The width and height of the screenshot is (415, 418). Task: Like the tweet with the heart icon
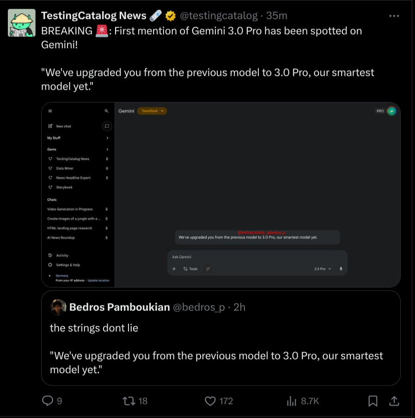tap(211, 401)
